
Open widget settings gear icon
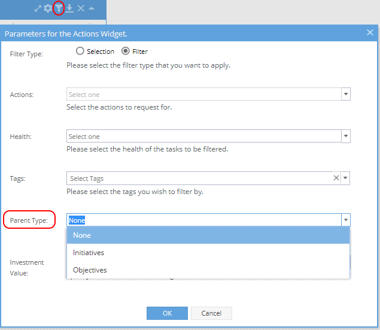[48, 8]
